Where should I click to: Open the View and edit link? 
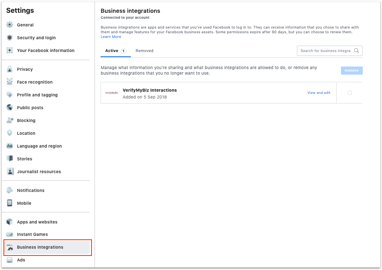[319, 93]
